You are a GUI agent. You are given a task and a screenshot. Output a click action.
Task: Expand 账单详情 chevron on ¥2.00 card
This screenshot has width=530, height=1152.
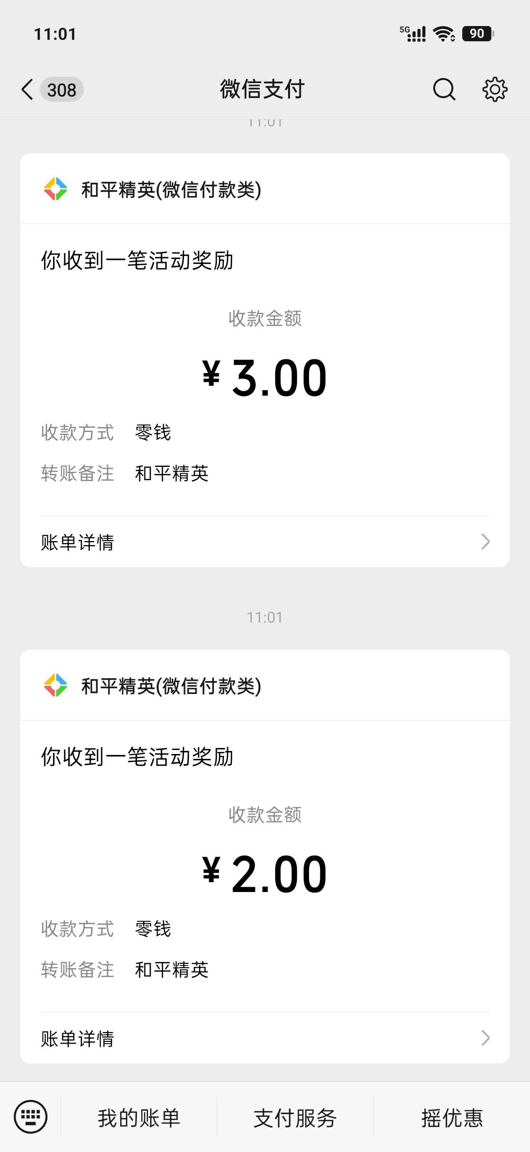tap(485, 1038)
